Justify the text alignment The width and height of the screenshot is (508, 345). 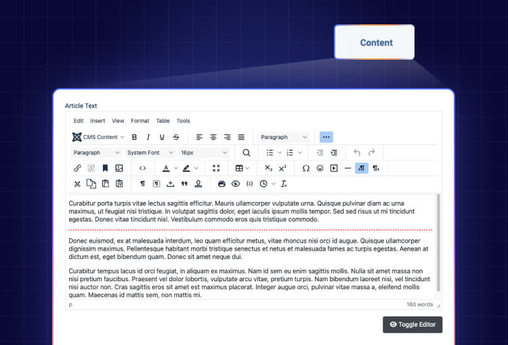241,137
